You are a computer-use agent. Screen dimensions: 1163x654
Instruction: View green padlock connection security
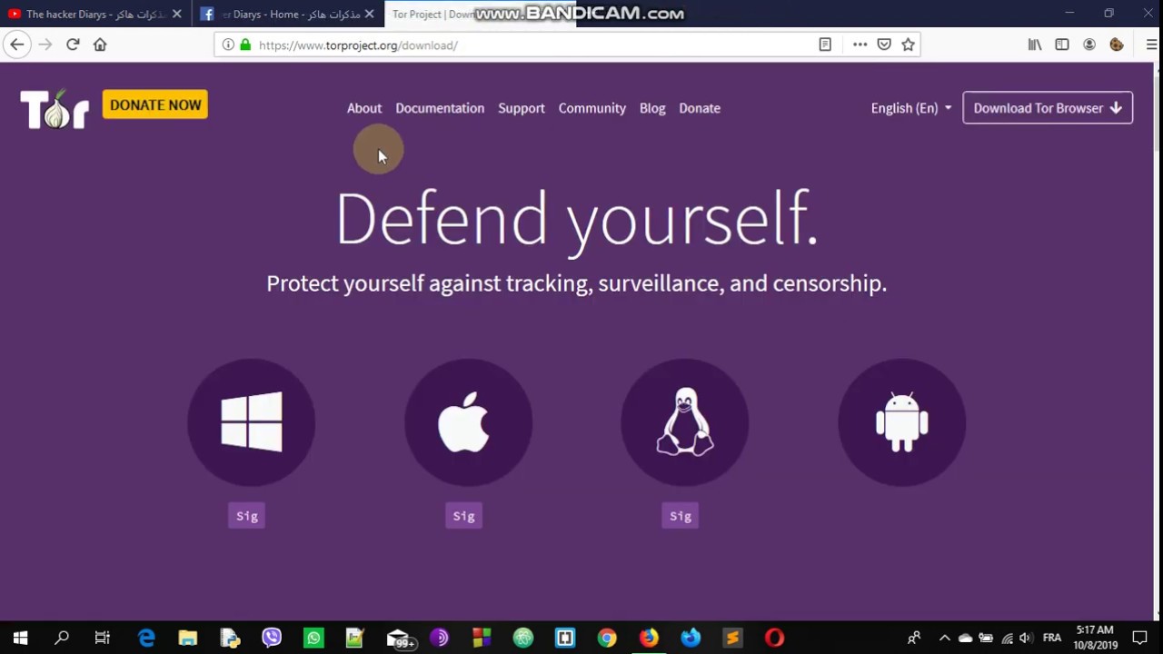(245, 45)
